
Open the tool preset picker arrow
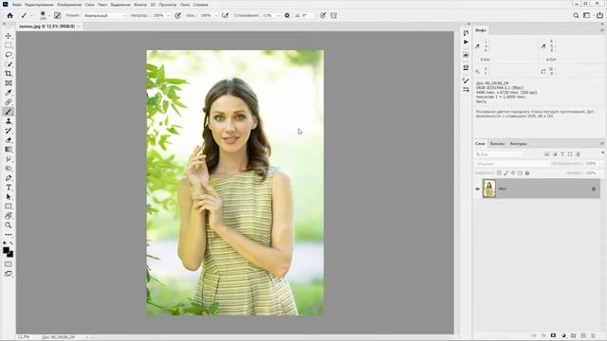click(x=31, y=16)
